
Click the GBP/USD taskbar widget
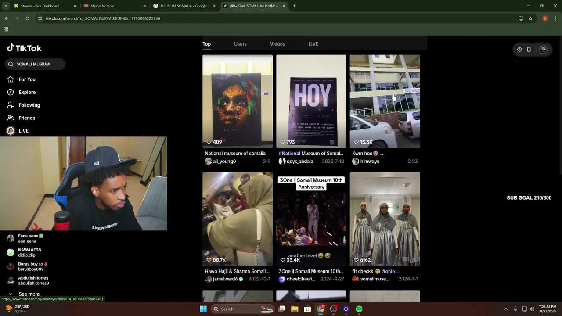coord(18,309)
